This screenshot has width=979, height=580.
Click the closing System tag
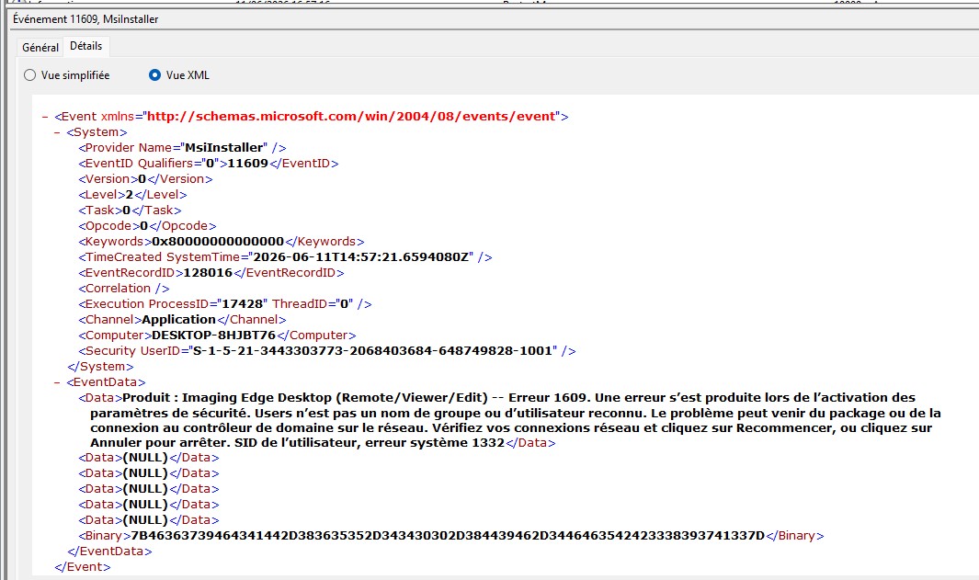pyautogui.click(x=100, y=367)
